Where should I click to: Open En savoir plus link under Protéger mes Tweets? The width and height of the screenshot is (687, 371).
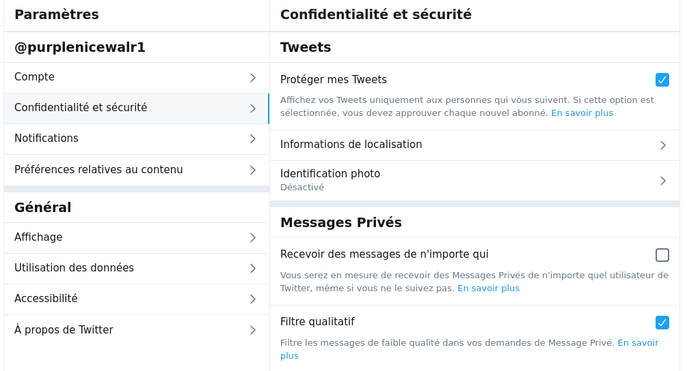click(x=582, y=113)
